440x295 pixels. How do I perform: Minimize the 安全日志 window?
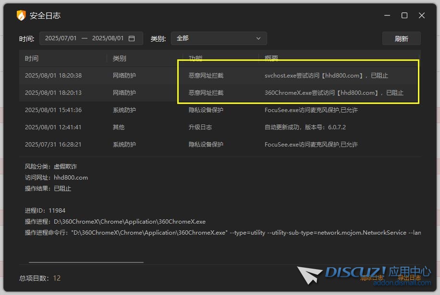(387, 15)
